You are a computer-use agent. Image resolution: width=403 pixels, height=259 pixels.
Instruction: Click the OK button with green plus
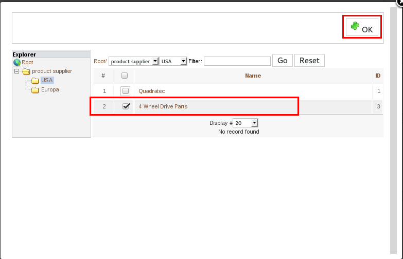pyautogui.click(x=362, y=27)
